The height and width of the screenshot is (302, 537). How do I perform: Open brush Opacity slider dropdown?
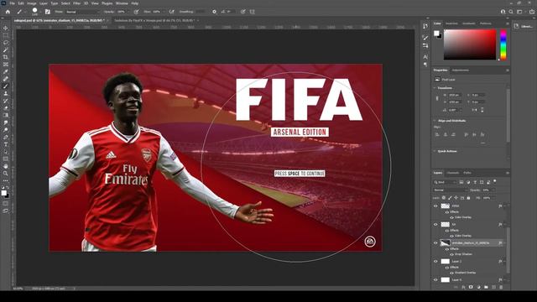129,12
